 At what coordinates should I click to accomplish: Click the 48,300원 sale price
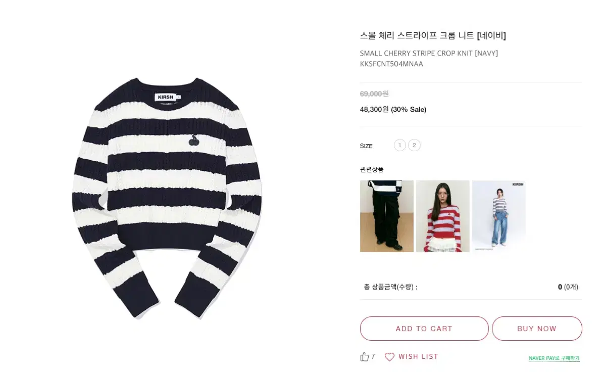[x=374, y=109]
